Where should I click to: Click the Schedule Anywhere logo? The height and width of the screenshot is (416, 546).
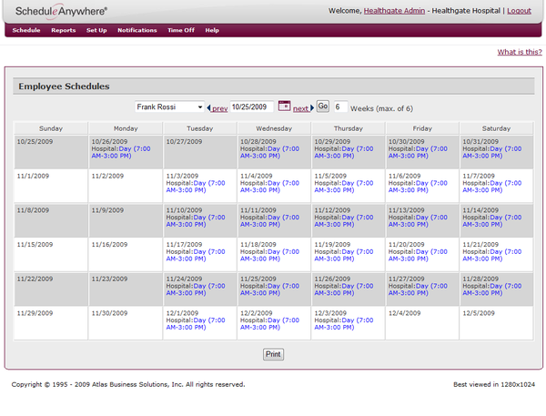tap(61, 11)
